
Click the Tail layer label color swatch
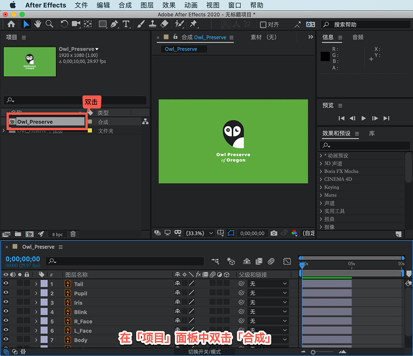[x=44, y=284]
